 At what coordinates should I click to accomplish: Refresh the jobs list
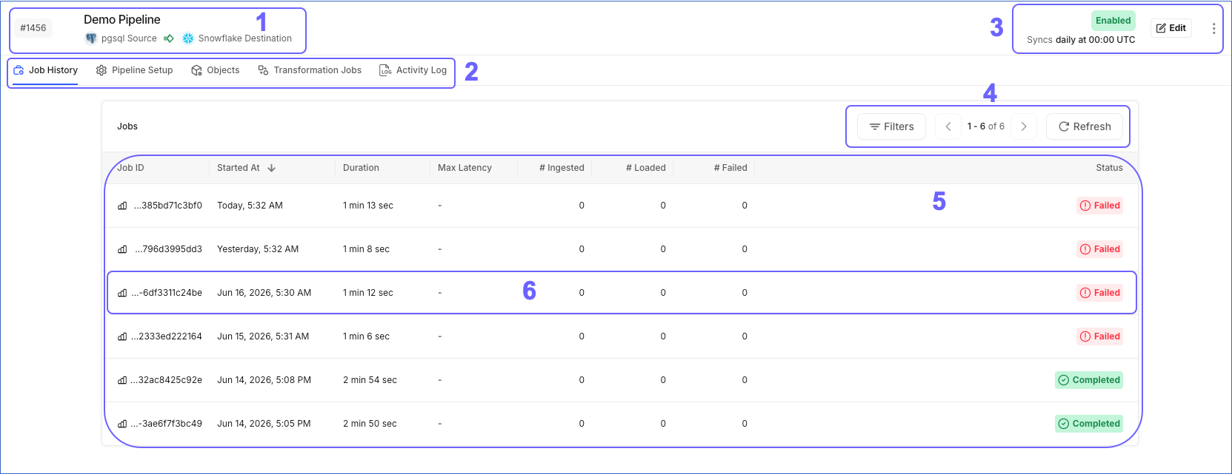[1085, 126]
